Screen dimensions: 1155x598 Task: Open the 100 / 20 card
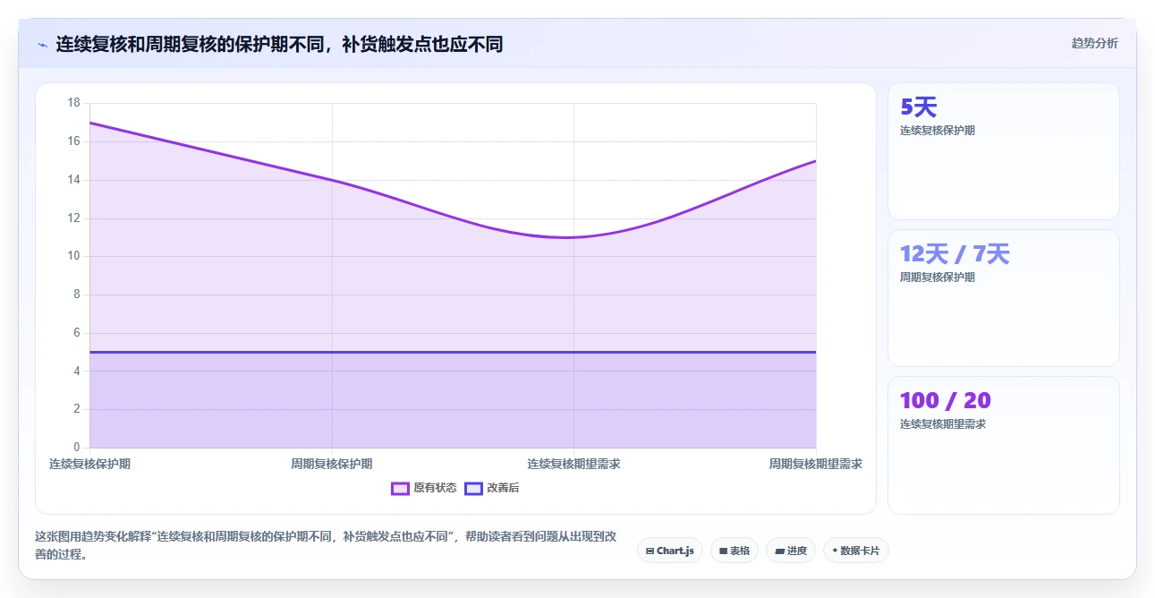[x=1003, y=445]
